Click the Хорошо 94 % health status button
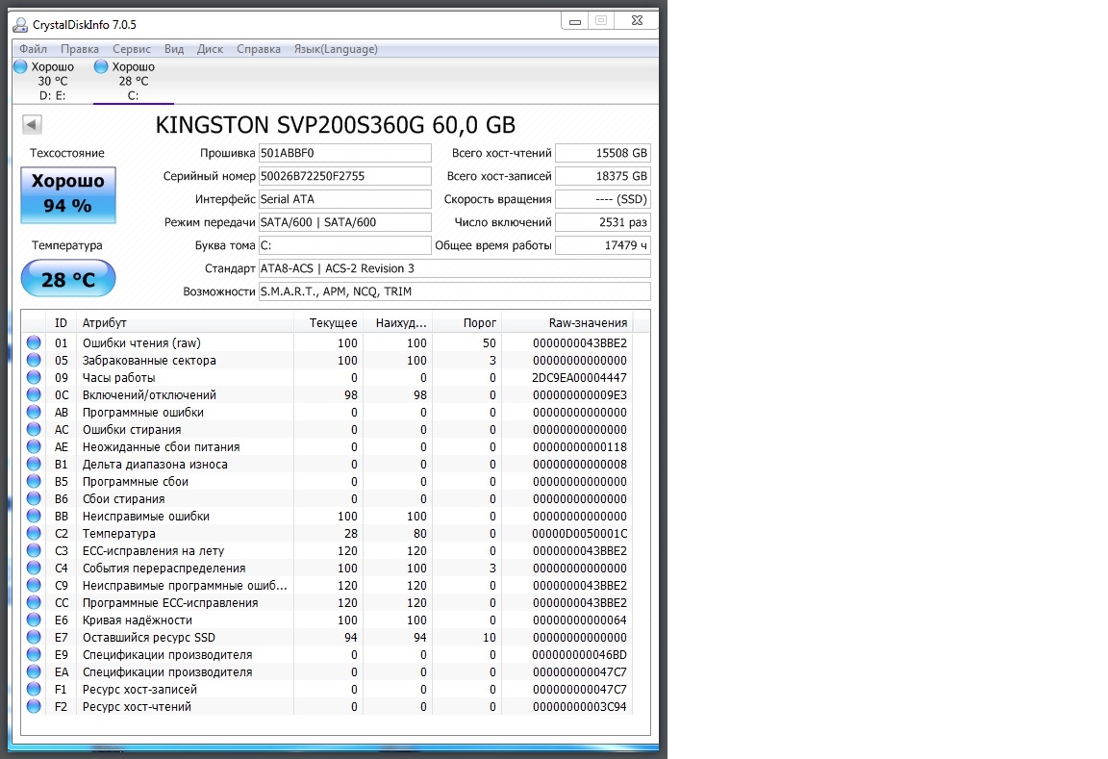1108x759 pixels. coord(68,194)
